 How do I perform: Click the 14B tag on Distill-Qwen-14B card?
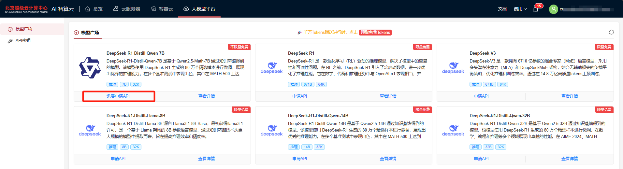tap(307, 147)
